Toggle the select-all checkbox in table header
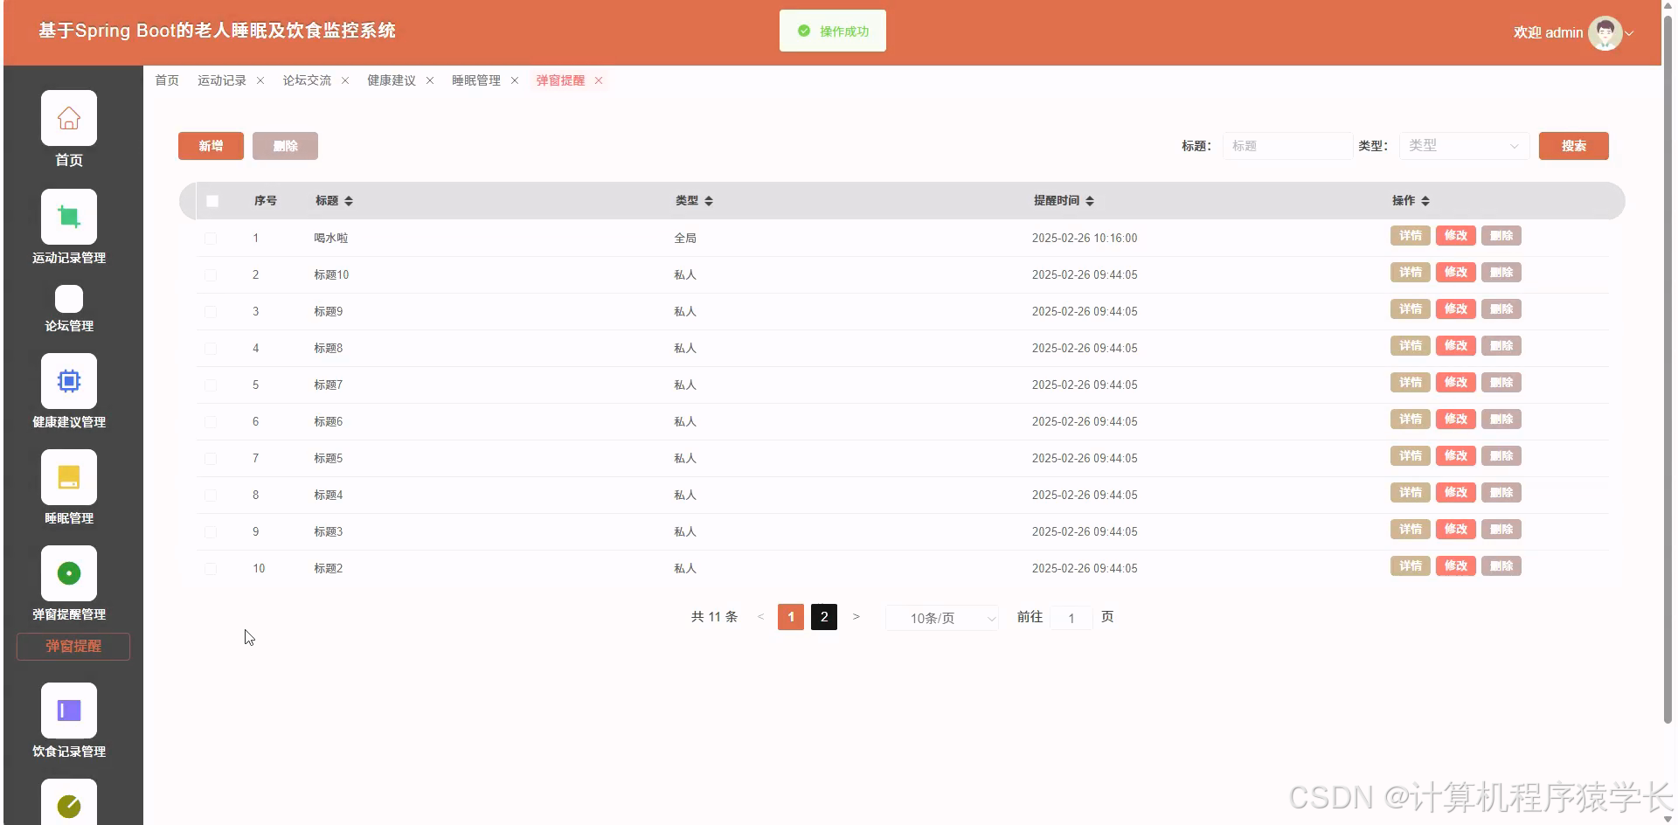1678x825 pixels. [211, 200]
